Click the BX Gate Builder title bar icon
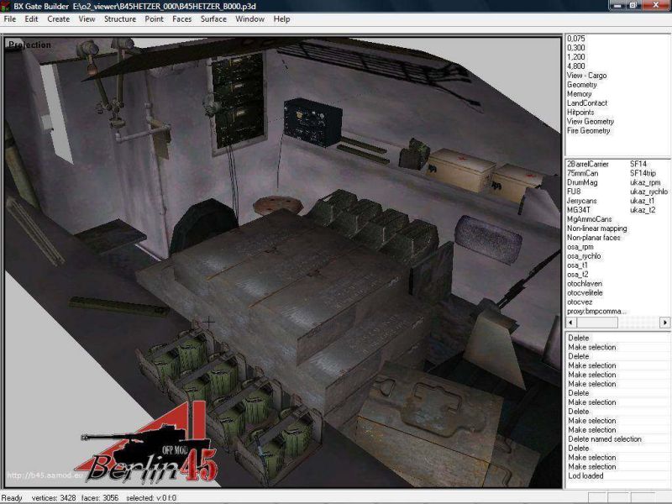 pos(6,6)
